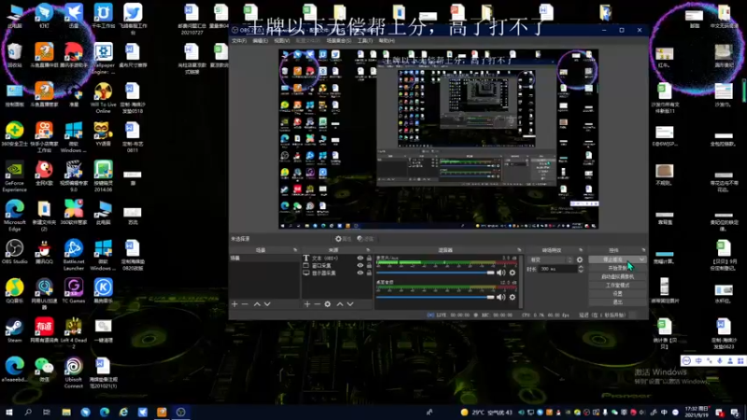Viewport: 747px width, 420px height.
Task: Open the Recycle Bin desktop icon
Action: coord(14,55)
